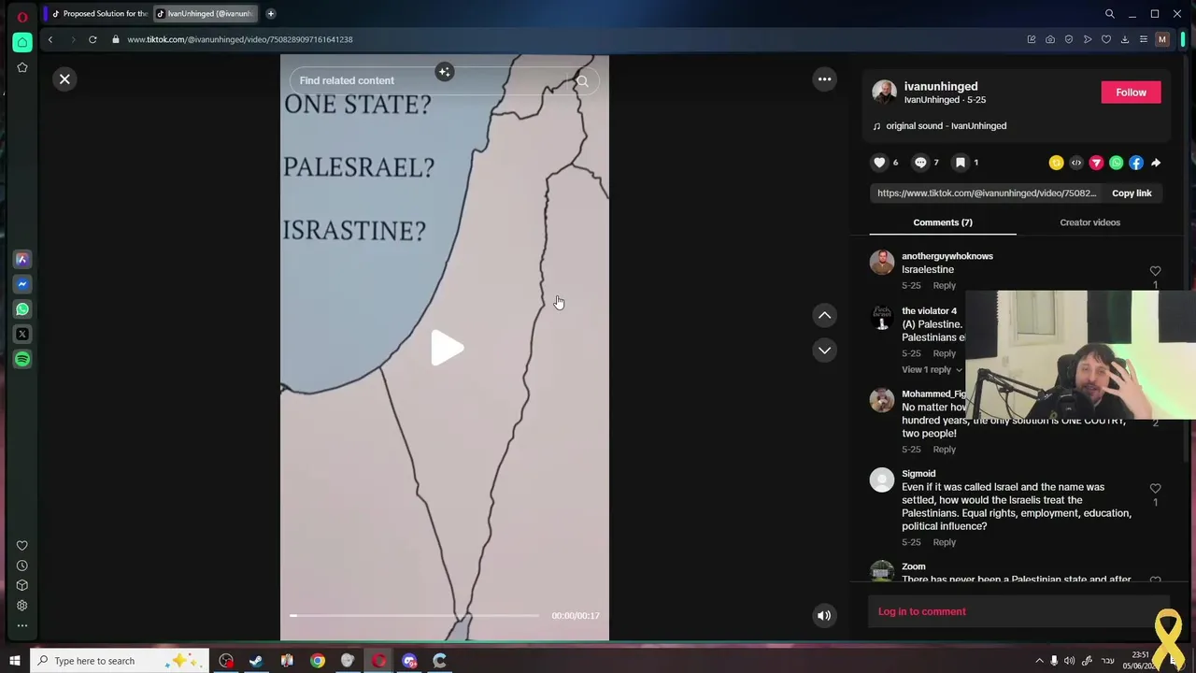Screen dimensions: 1196x673
Task: Open Opera sidebar settings gear
Action: coord(22,605)
